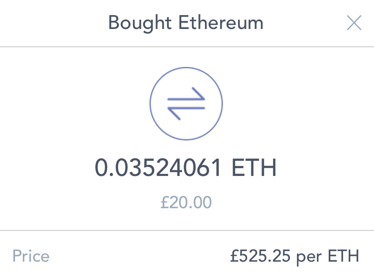Screen dimensions: 374x278
Task: Close the Bought Ethereum dialog
Action: pos(354,23)
